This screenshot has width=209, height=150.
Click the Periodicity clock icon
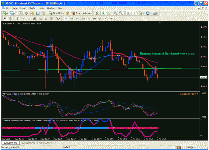(x=147, y=13)
